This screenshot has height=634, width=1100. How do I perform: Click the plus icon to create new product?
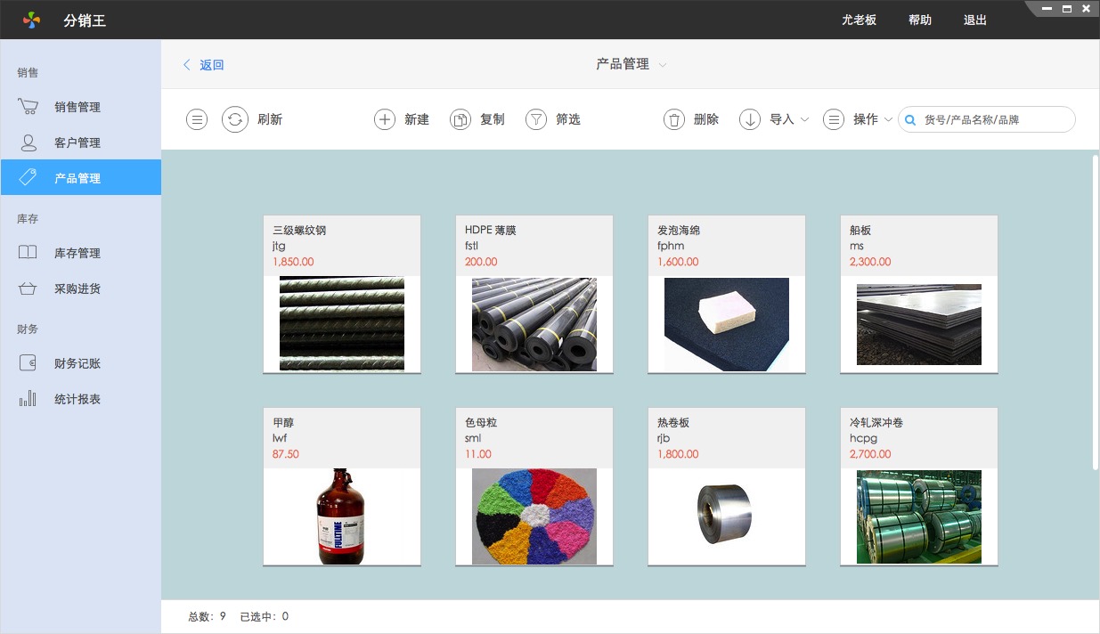point(384,119)
